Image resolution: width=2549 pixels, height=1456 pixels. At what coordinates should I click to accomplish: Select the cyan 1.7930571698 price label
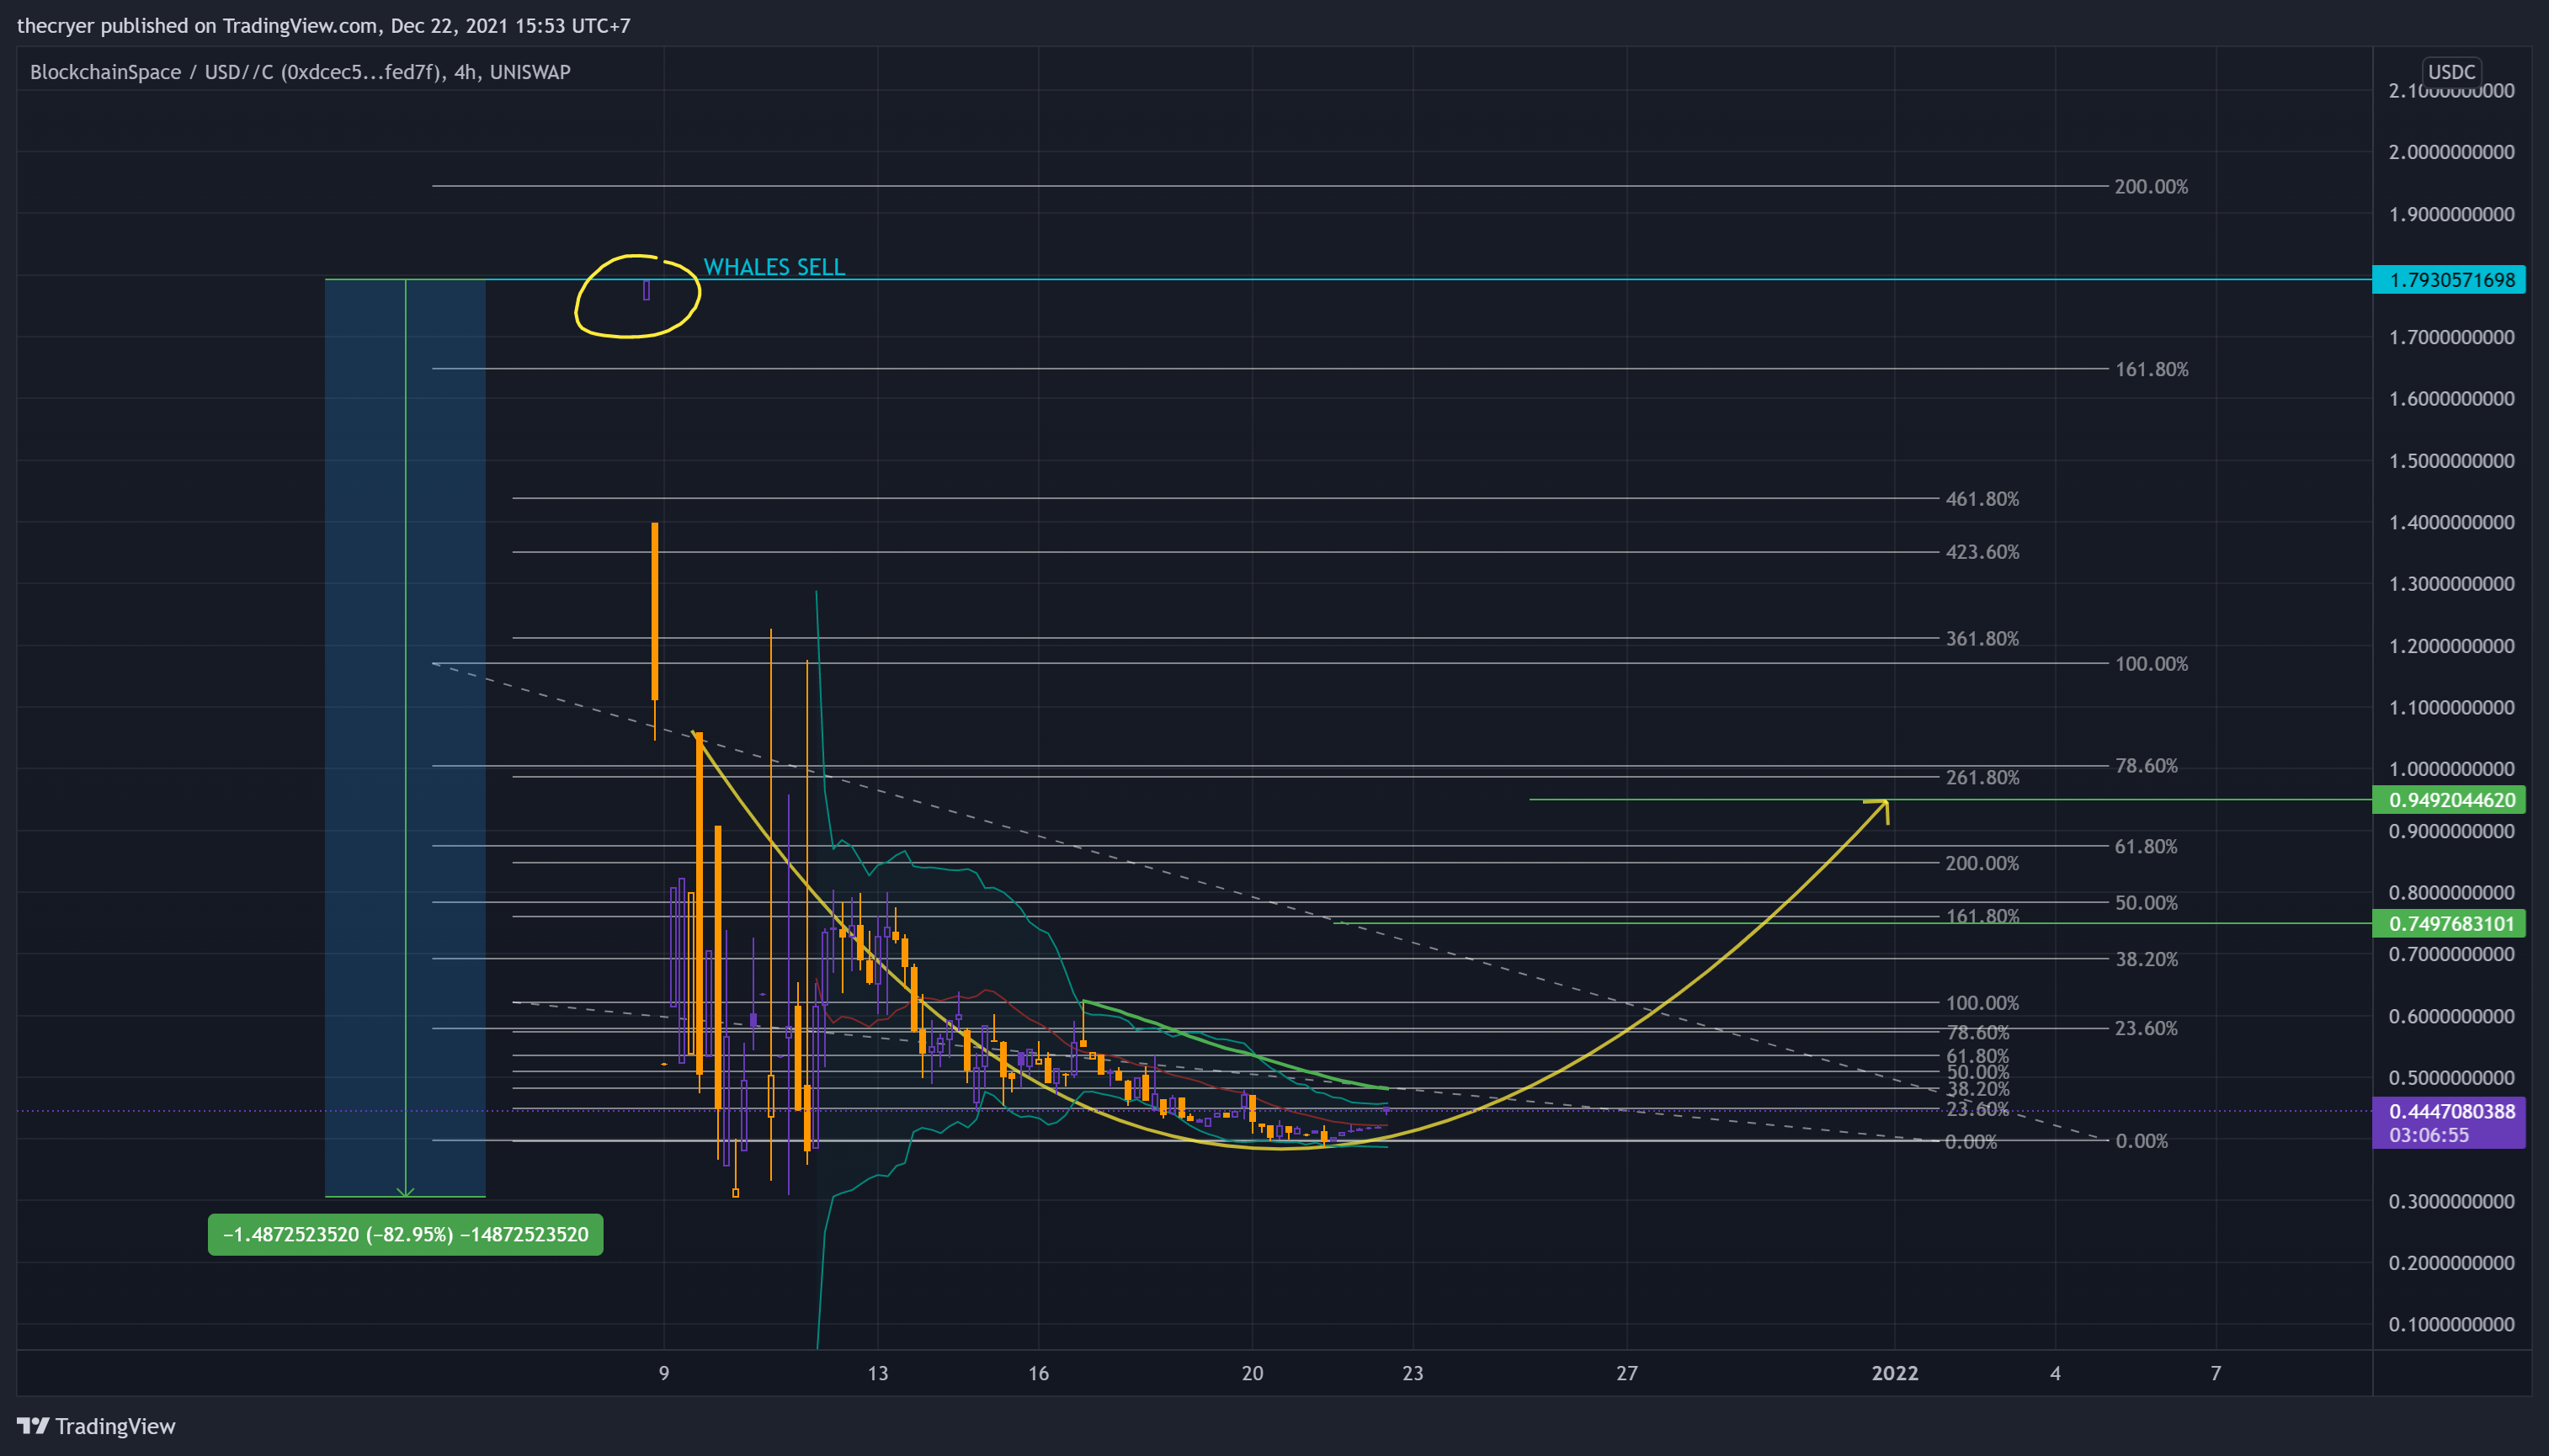[x=2448, y=280]
